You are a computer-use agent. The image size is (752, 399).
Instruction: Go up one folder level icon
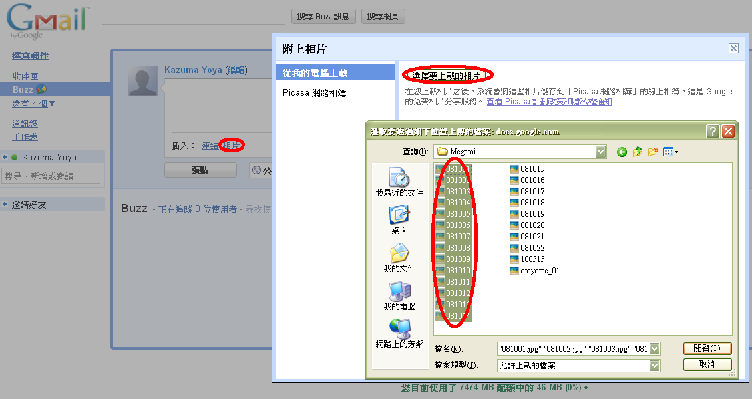pos(637,152)
